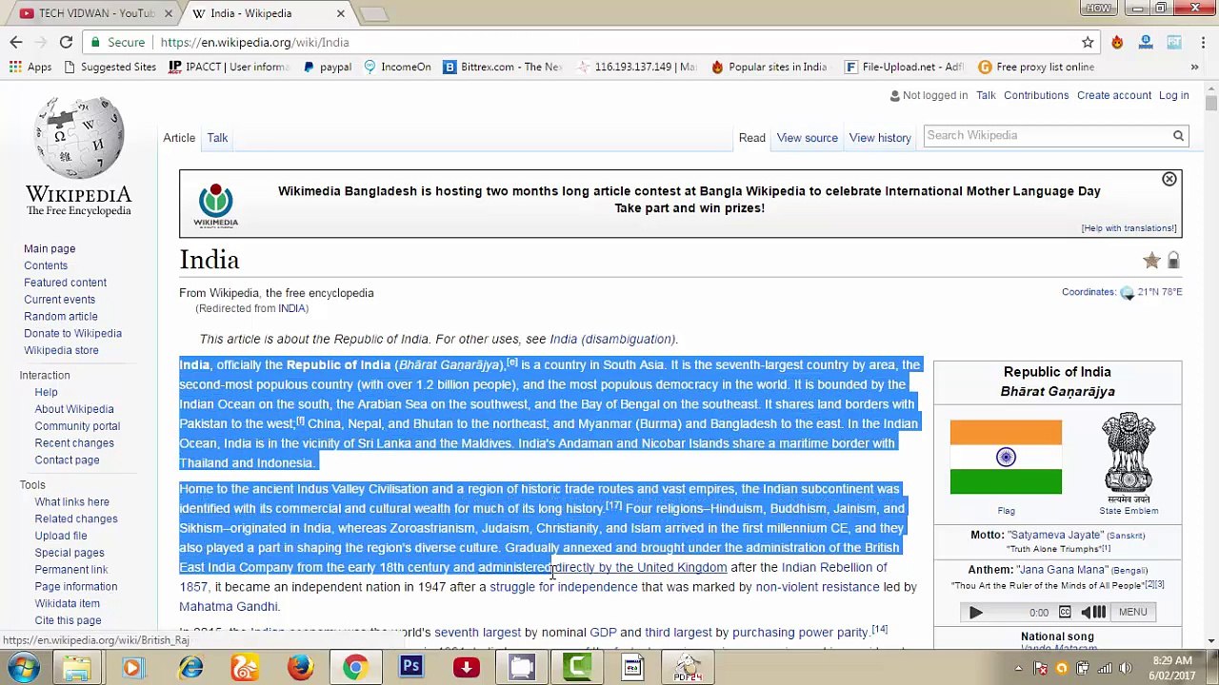
Task: Open the Windows Start menu
Action: pos(23,668)
